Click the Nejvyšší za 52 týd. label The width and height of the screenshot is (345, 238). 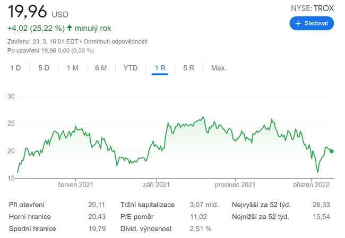261,205
